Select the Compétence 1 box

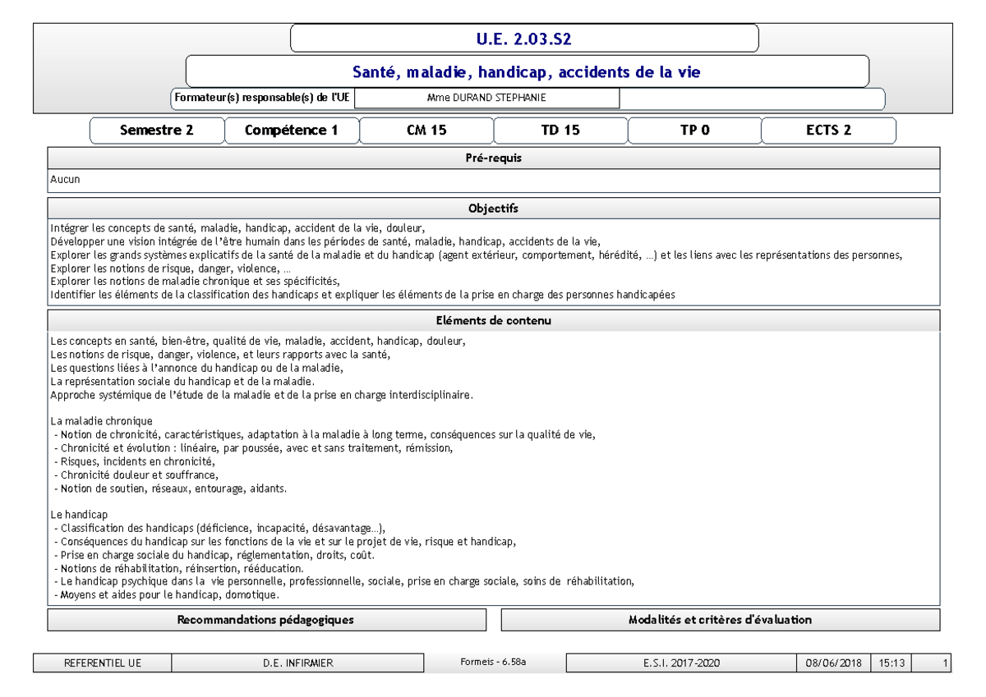point(293,129)
